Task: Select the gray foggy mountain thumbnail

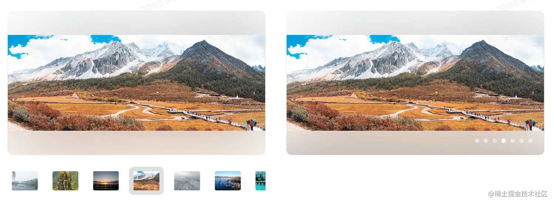Action: pos(187,181)
